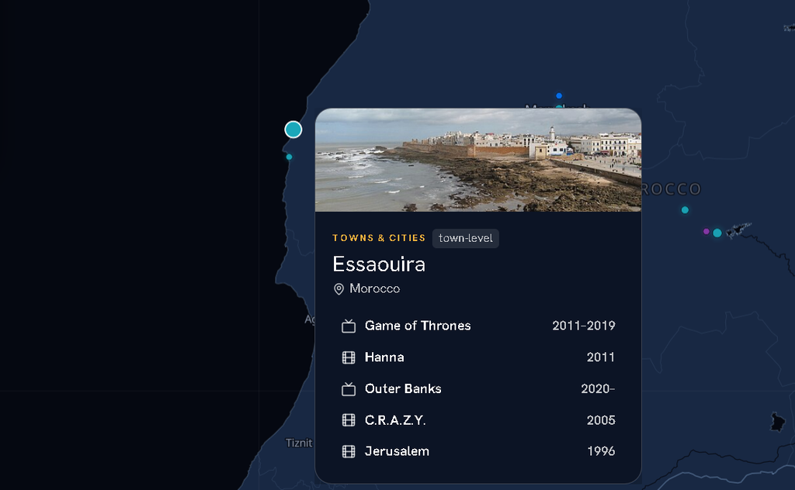Open the Outer Banks entry
This screenshot has width=795, height=490.
478,388
